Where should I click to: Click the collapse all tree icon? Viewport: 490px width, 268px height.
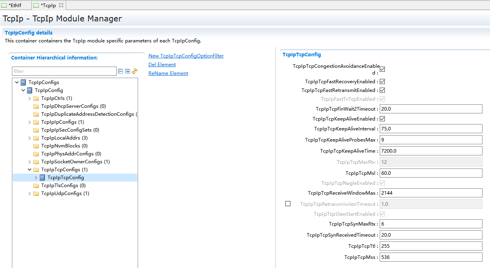coord(120,71)
